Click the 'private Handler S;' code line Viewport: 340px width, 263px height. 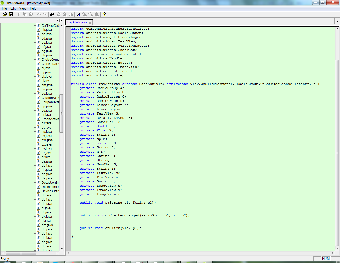pos(99,164)
